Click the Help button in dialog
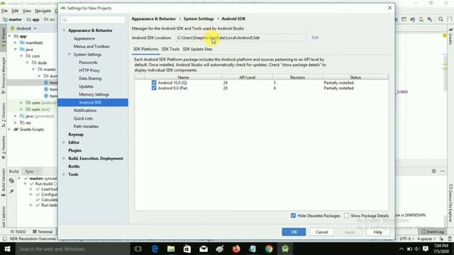This screenshot has width=454, height=255. click(377, 232)
